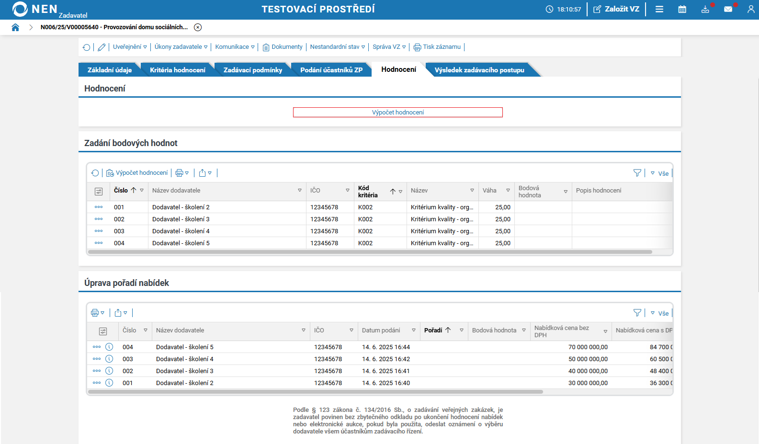759x444 pixels.
Task: Show info for Dodavatel - školení 5 offer
Action: tap(109, 347)
